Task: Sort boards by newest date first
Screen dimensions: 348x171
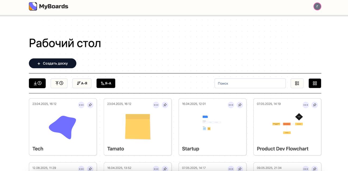Action: pyautogui.click(x=37, y=83)
